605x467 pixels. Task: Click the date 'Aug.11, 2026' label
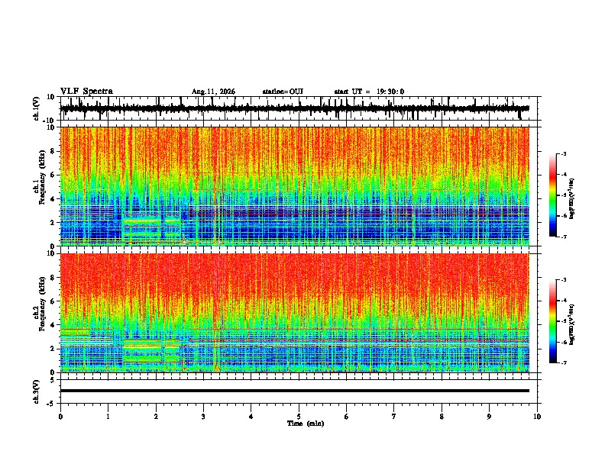coord(213,92)
